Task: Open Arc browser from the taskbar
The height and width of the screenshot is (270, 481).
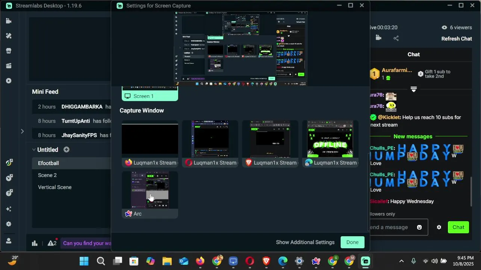Action: [x=316, y=261]
